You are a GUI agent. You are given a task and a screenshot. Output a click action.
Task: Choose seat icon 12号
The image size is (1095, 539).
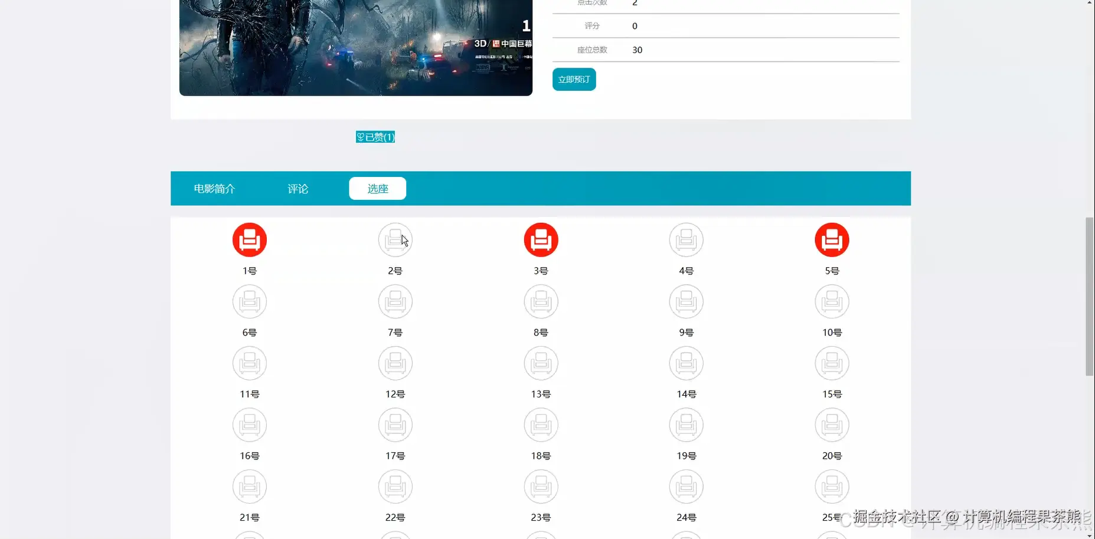pos(395,363)
